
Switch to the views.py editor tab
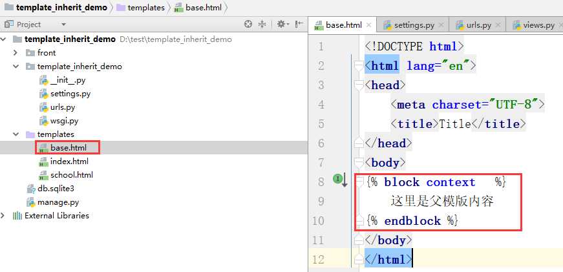pyautogui.click(x=534, y=25)
